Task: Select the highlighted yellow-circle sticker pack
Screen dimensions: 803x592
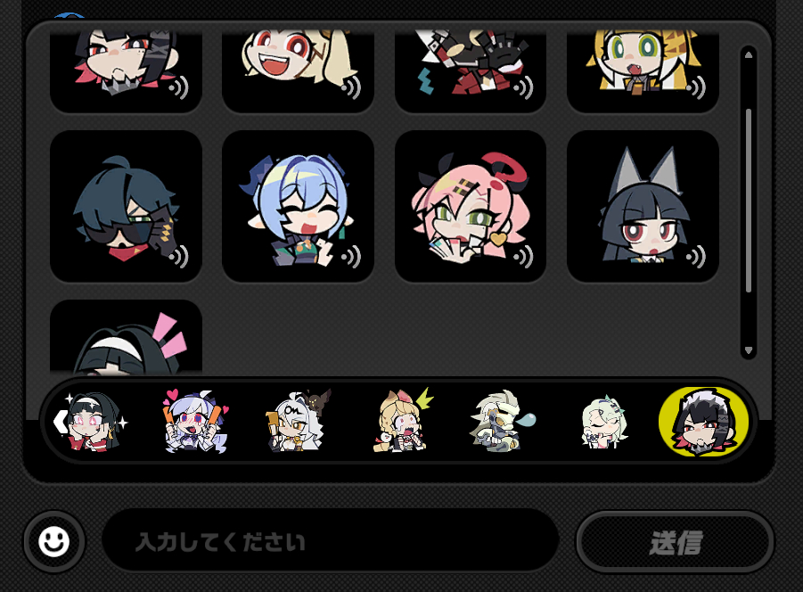Action: [704, 422]
